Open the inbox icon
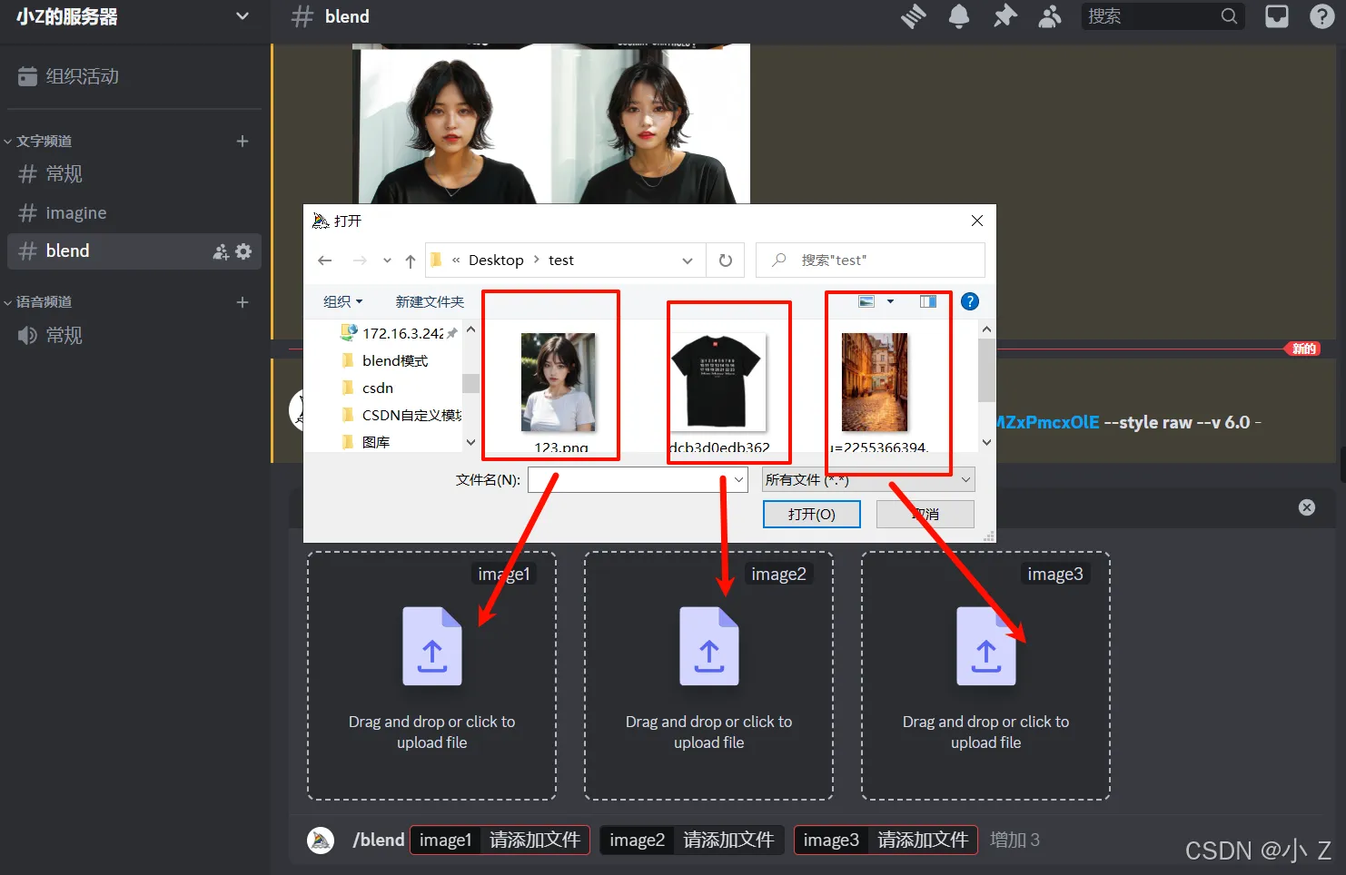 (1277, 16)
